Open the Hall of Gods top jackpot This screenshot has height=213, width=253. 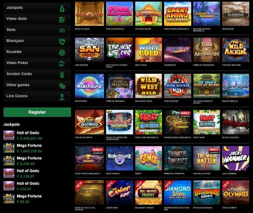point(23,135)
